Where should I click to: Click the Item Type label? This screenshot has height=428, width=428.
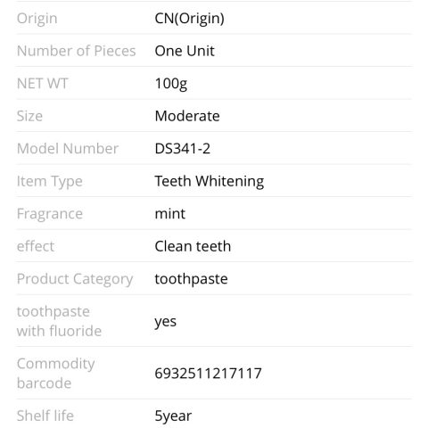pyautogui.click(x=50, y=182)
